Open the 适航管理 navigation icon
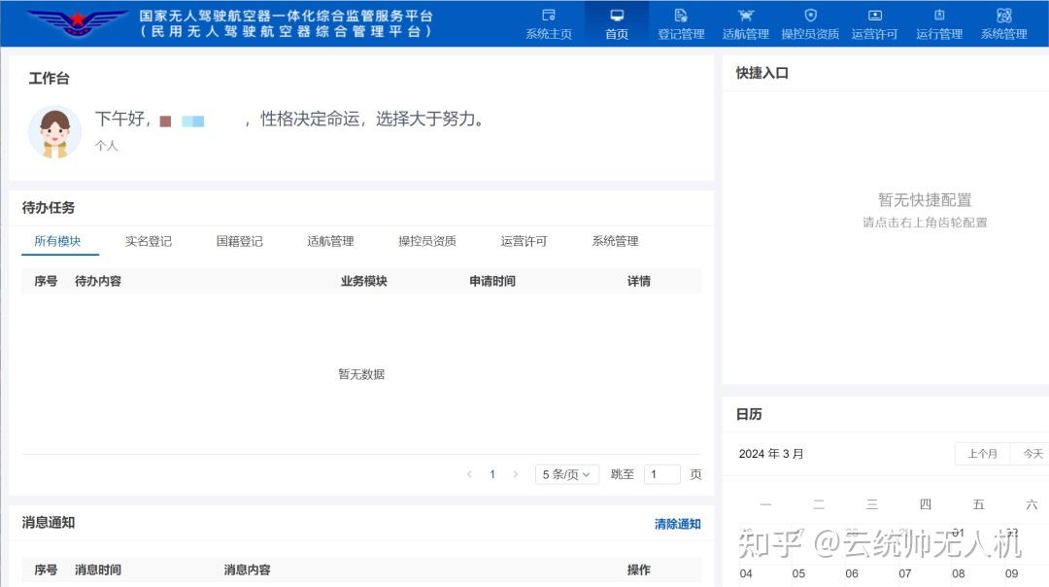1049x587 pixels. tap(745, 22)
